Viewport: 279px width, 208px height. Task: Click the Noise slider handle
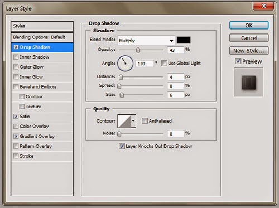pyautogui.click(x=119, y=134)
